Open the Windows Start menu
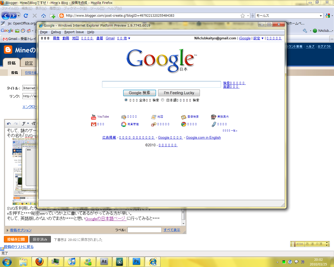 tap(7, 262)
